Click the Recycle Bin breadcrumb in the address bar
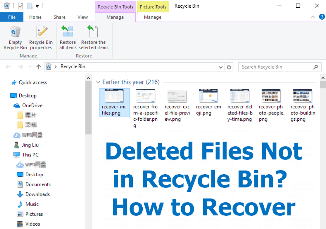The image size is (326, 229). [x=73, y=67]
